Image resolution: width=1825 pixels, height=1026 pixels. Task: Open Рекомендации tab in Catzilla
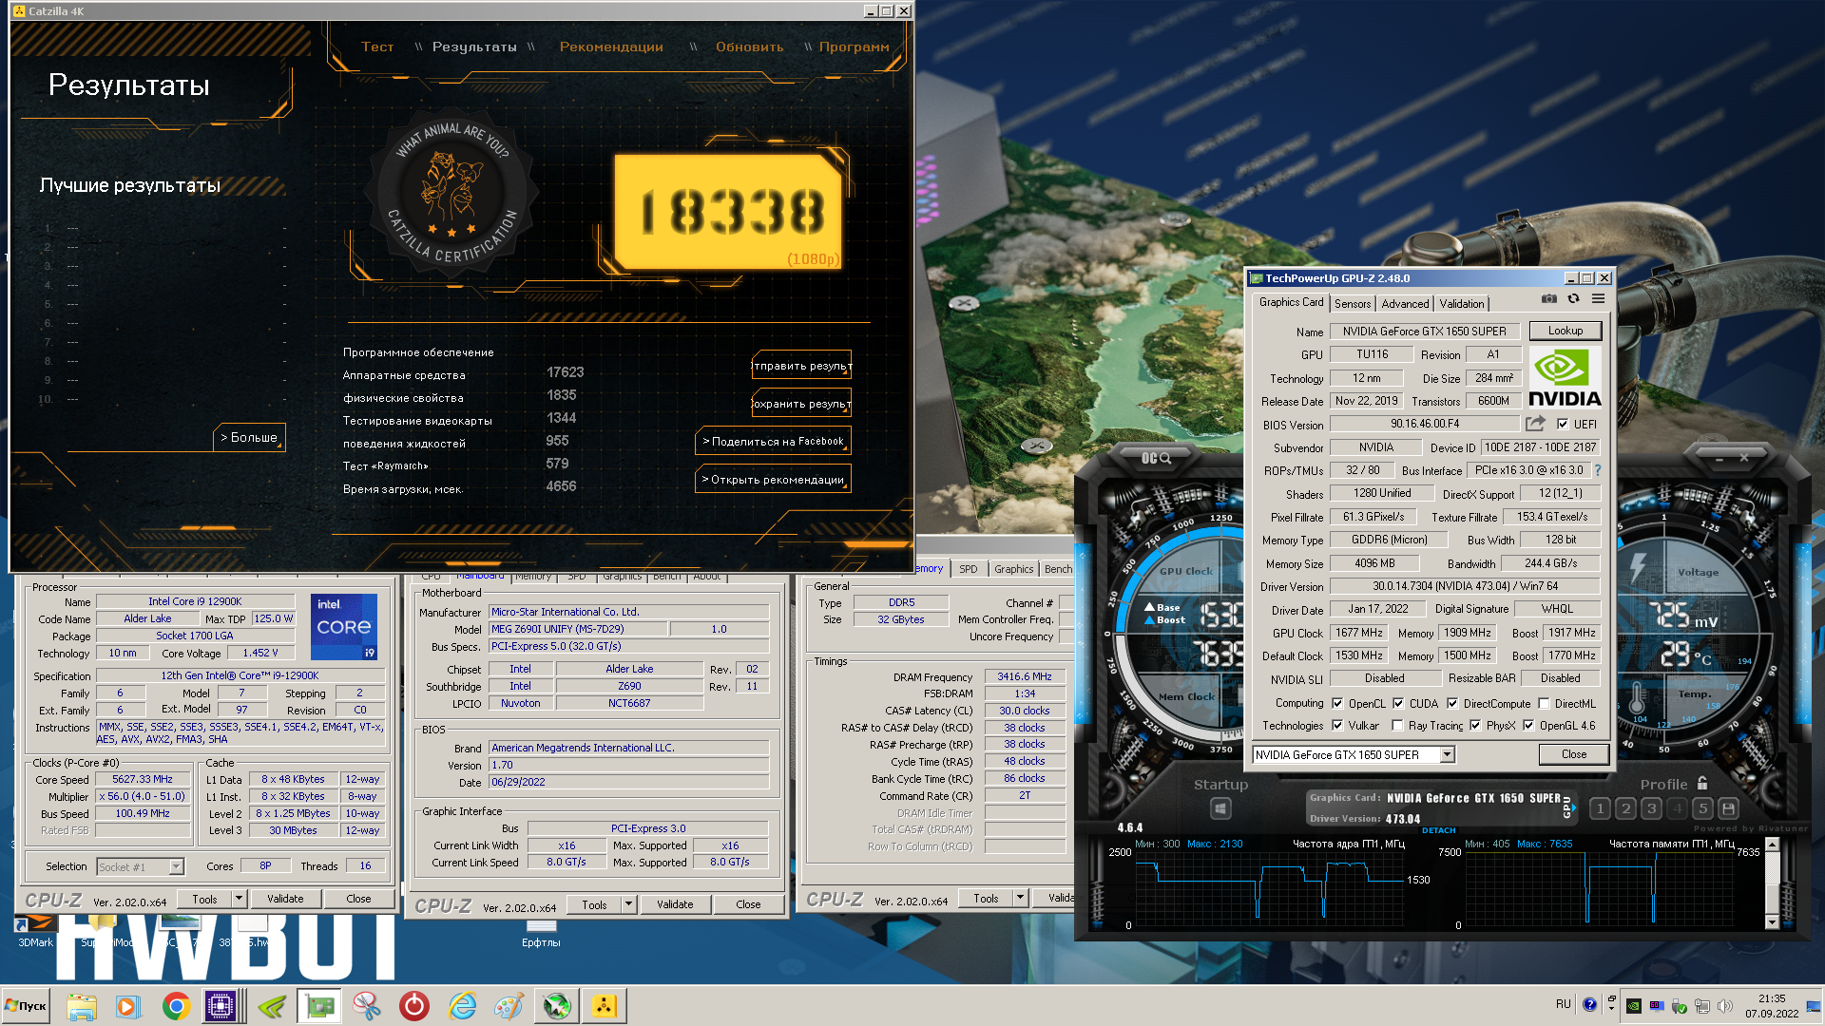click(611, 47)
